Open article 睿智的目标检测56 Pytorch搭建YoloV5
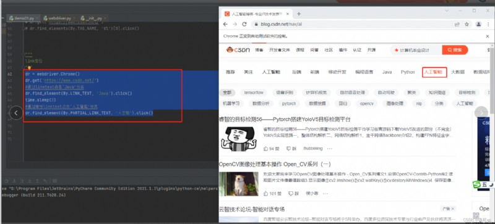The height and width of the screenshot is (224, 495). pos(285,119)
